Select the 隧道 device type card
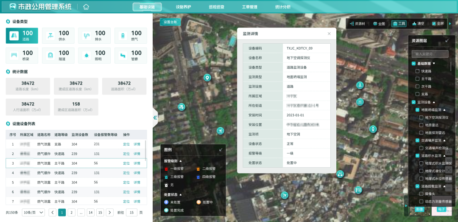 [58, 56]
